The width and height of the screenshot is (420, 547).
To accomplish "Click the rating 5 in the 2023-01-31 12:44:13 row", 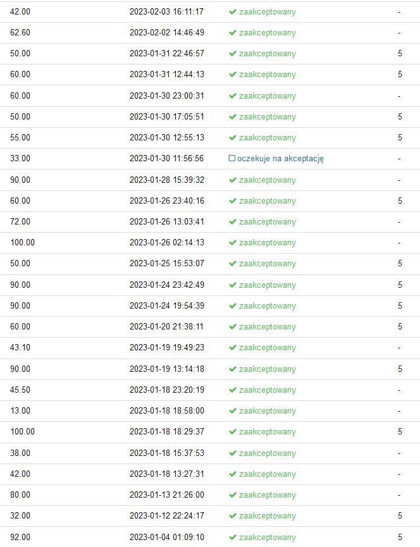I will point(400,75).
